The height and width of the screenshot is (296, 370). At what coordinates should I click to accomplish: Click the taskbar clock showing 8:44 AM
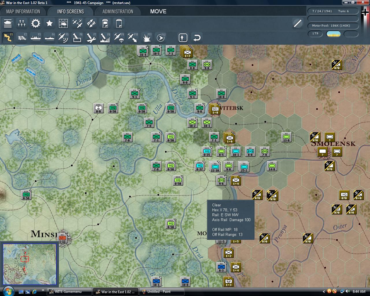point(359,292)
